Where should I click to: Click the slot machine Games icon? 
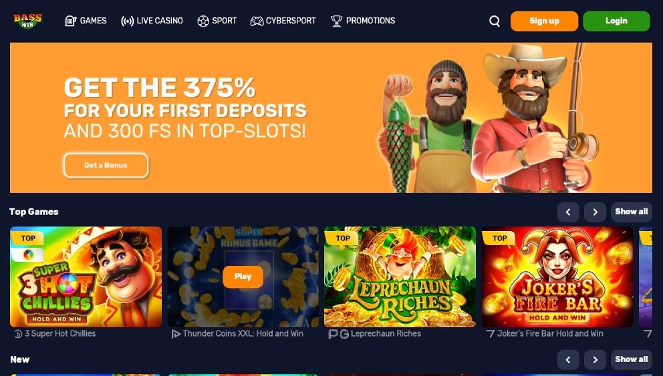[71, 21]
